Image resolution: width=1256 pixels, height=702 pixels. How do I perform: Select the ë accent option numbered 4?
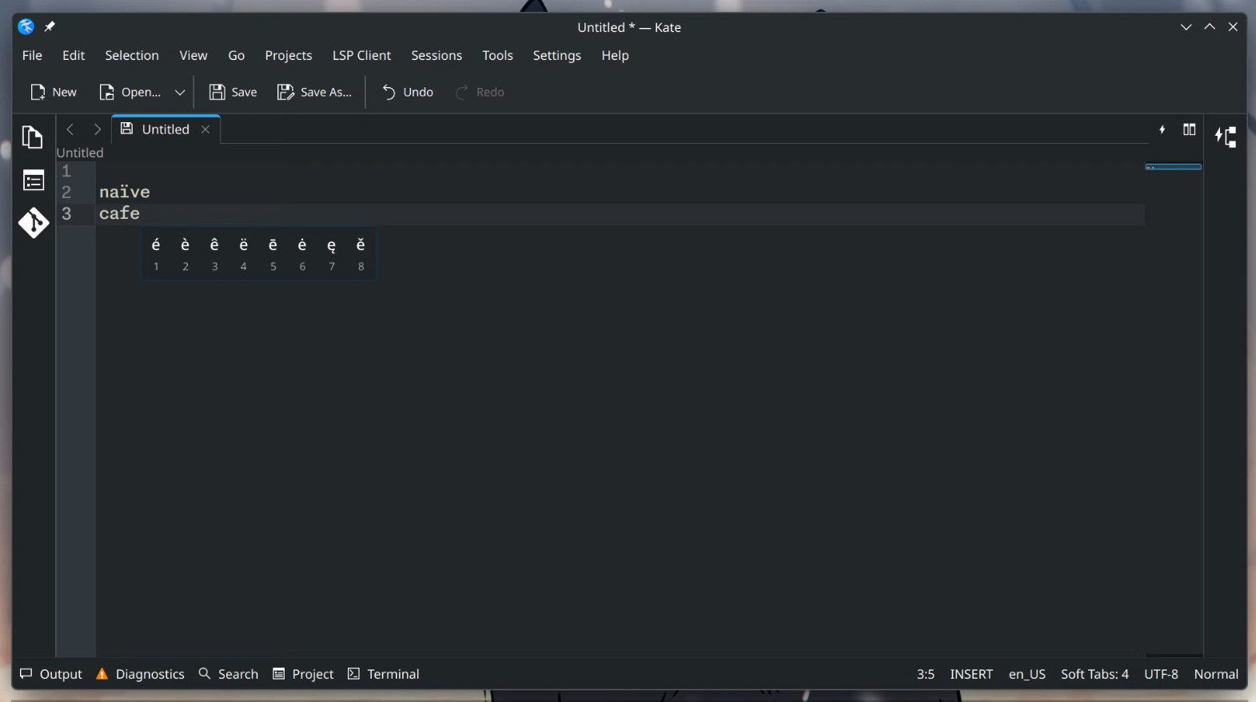244,253
